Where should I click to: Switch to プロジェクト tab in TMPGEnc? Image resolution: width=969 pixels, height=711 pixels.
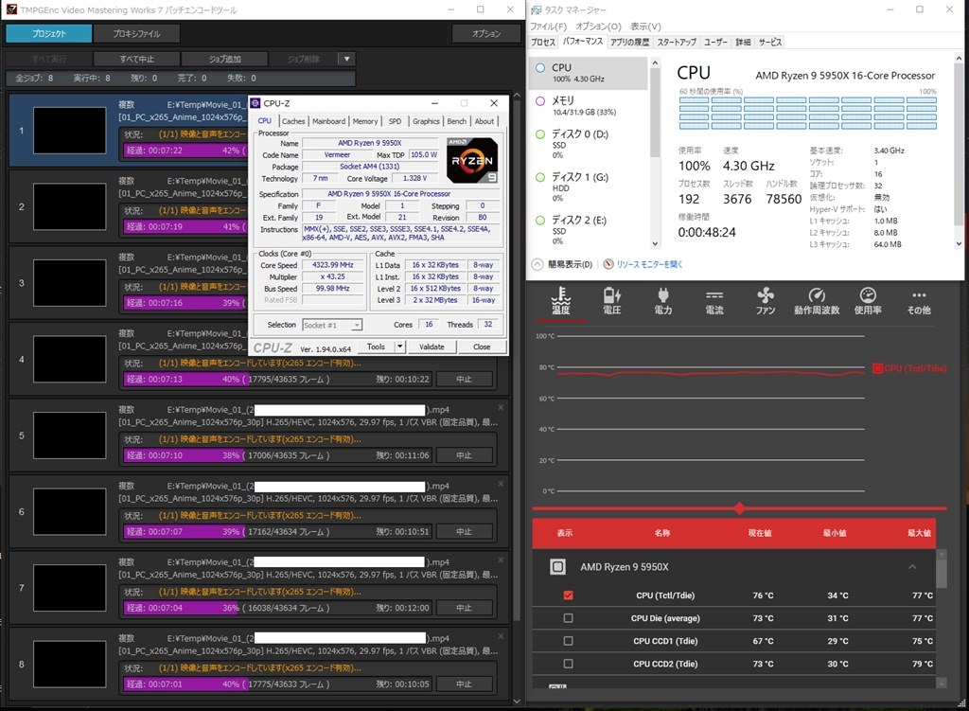pos(49,33)
